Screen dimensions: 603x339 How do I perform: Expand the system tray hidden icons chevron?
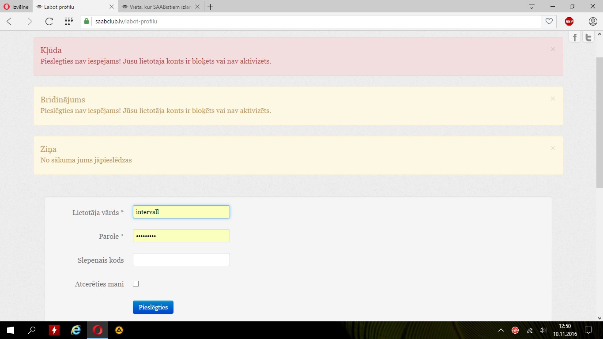coord(501,330)
